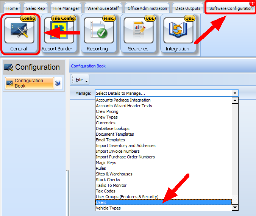The height and width of the screenshot is (216, 256).
Task: Collapse the Manage dropdown arrow
Action: (x=235, y=93)
